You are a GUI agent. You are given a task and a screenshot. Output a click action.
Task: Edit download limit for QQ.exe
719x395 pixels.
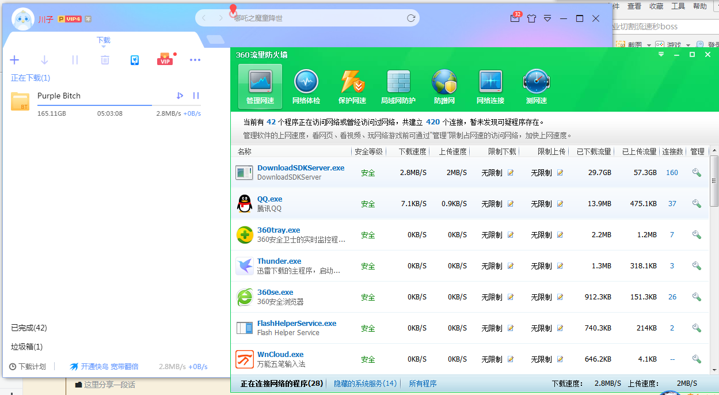510,204
